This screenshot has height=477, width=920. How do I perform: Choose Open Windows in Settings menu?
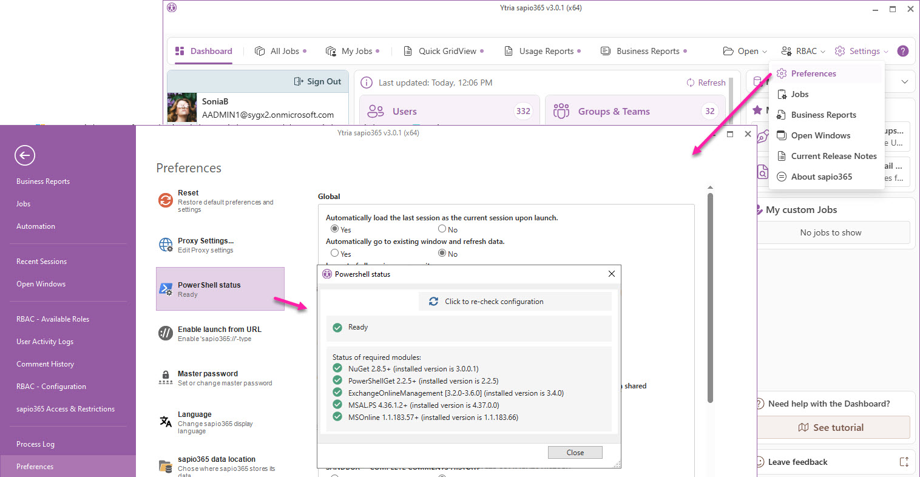(826, 135)
